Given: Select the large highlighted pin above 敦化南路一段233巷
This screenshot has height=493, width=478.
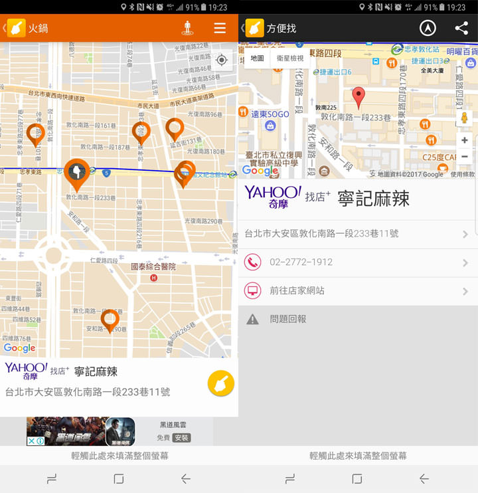Looking at the screenshot, I should (77, 175).
